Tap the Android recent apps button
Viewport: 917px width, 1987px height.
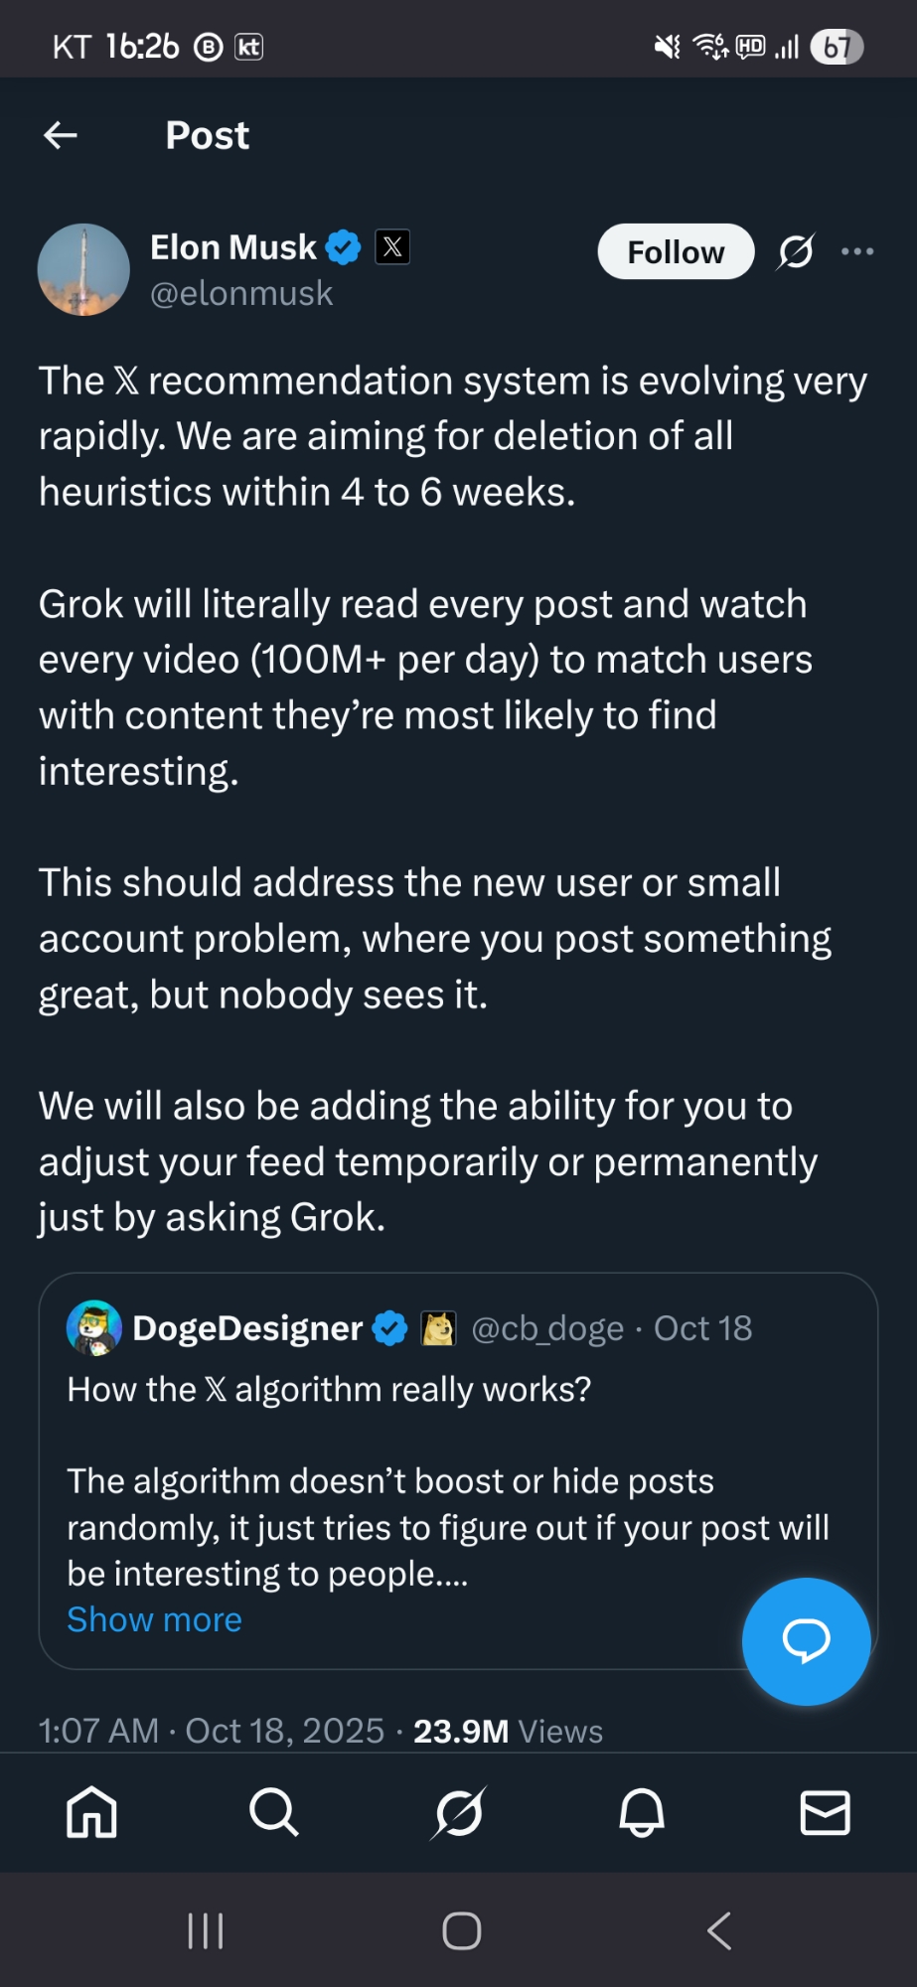pyautogui.click(x=206, y=1931)
